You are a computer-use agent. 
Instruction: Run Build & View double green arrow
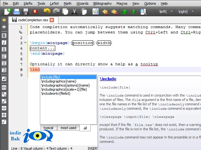click(125, 12)
